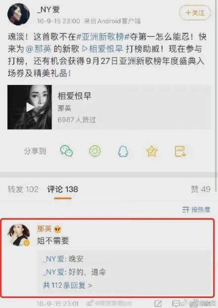Image resolution: width=218 pixels, height=308 pixels.
Task: Share to WeChat Moments shutter icon
Action: tap(95, 151)
